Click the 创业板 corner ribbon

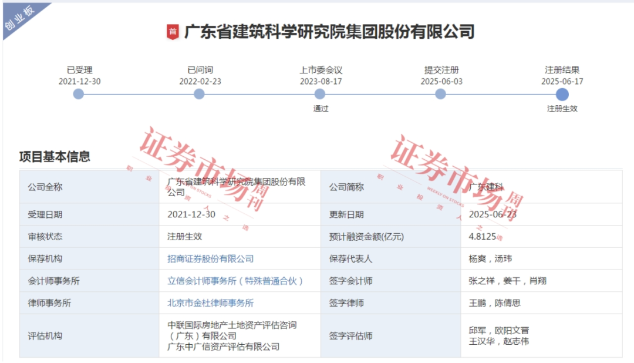pyautogui.click(x=19, y=16)
